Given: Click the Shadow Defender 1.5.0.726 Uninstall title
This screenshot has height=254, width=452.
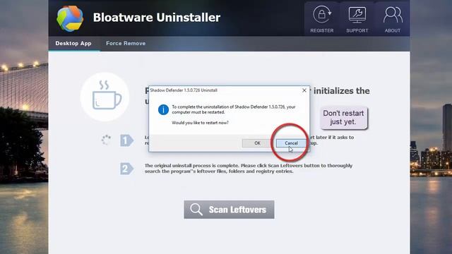Looking at the screenshot, I should (x=184, y=90).
